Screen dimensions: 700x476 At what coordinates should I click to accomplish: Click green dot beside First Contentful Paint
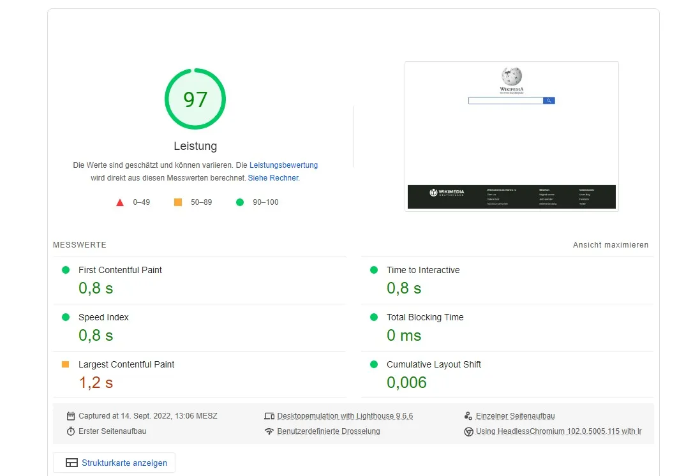65,270
